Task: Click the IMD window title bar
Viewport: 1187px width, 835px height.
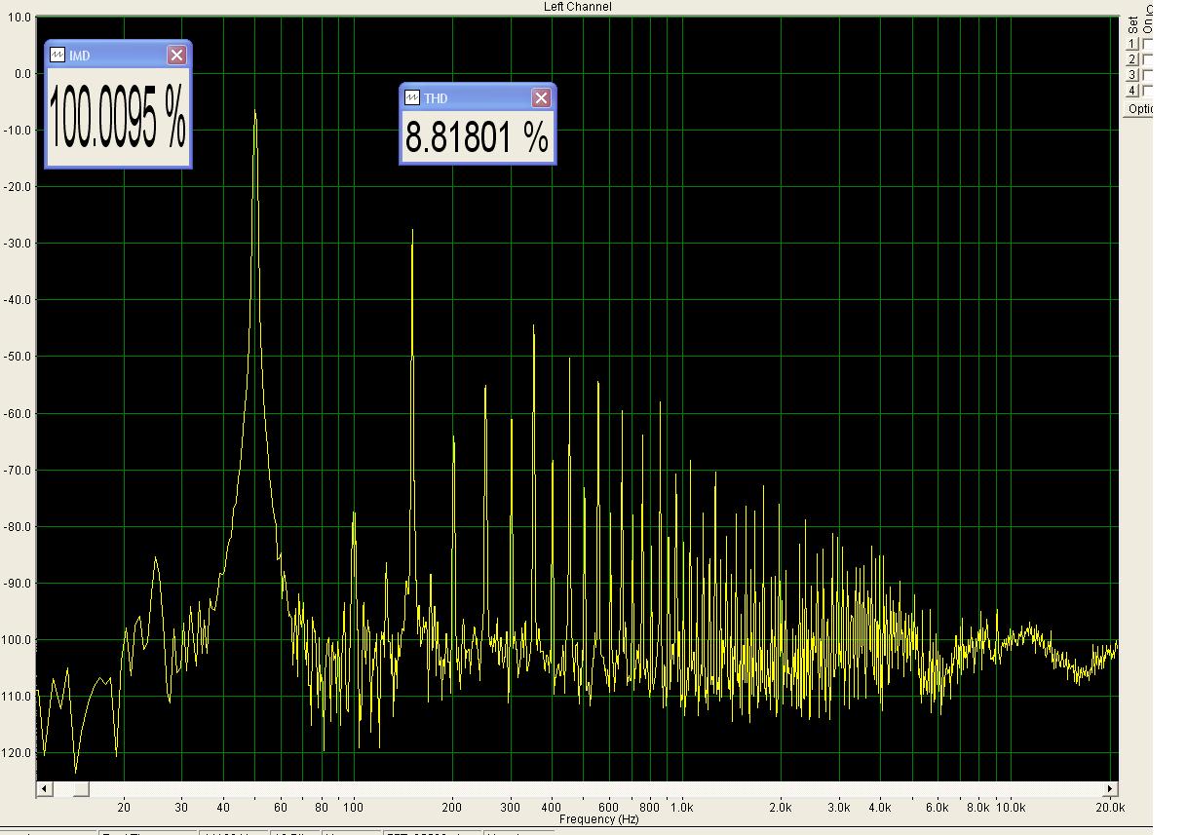Action: (115, 56)
